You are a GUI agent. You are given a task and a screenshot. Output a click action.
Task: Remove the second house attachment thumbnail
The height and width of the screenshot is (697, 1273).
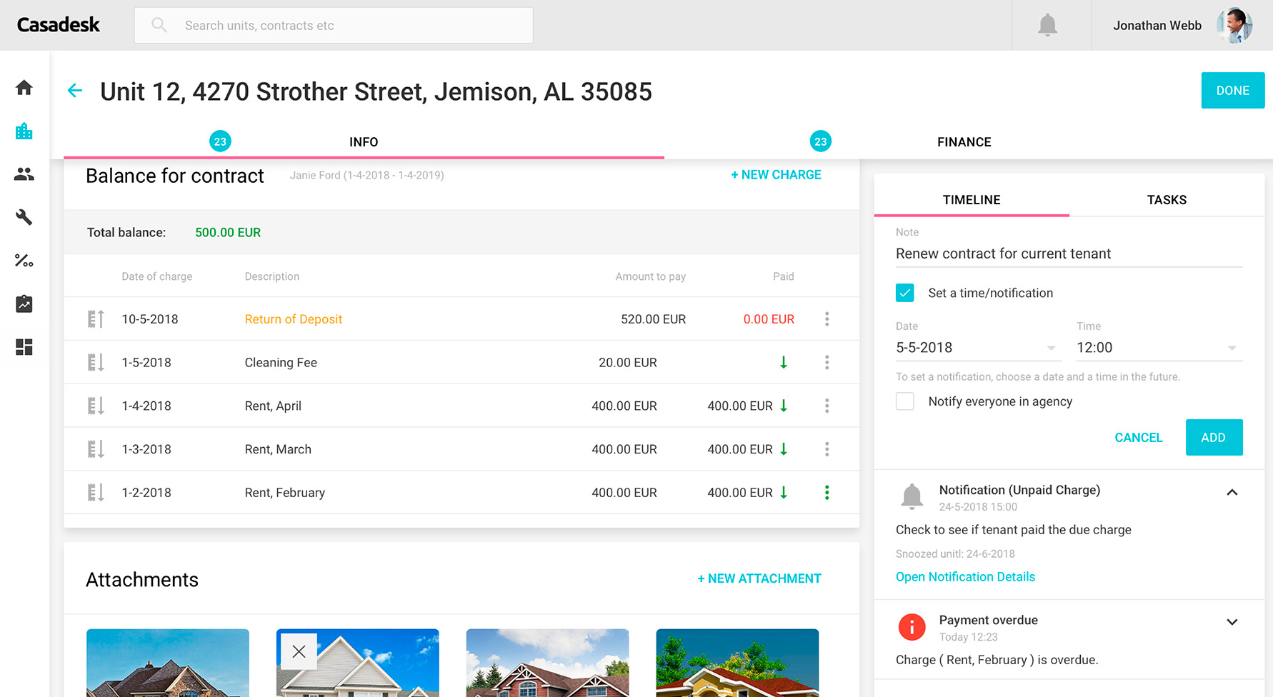tap(299, 651)
